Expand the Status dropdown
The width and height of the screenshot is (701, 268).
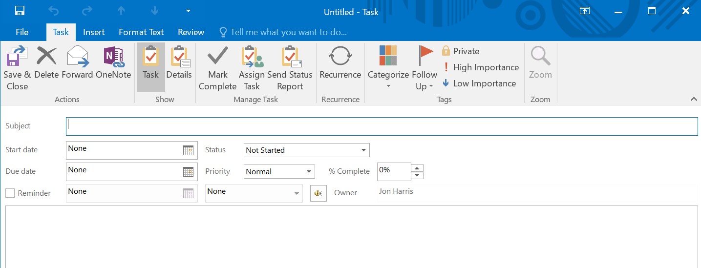click(x=363, y=150)
